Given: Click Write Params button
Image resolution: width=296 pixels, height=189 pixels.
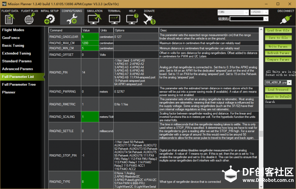Looking at the screenshot, I should click(278, 47).
